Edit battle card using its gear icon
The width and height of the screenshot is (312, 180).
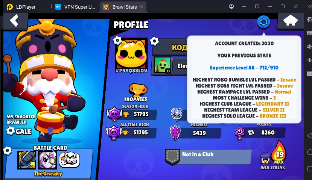point(8,151)
